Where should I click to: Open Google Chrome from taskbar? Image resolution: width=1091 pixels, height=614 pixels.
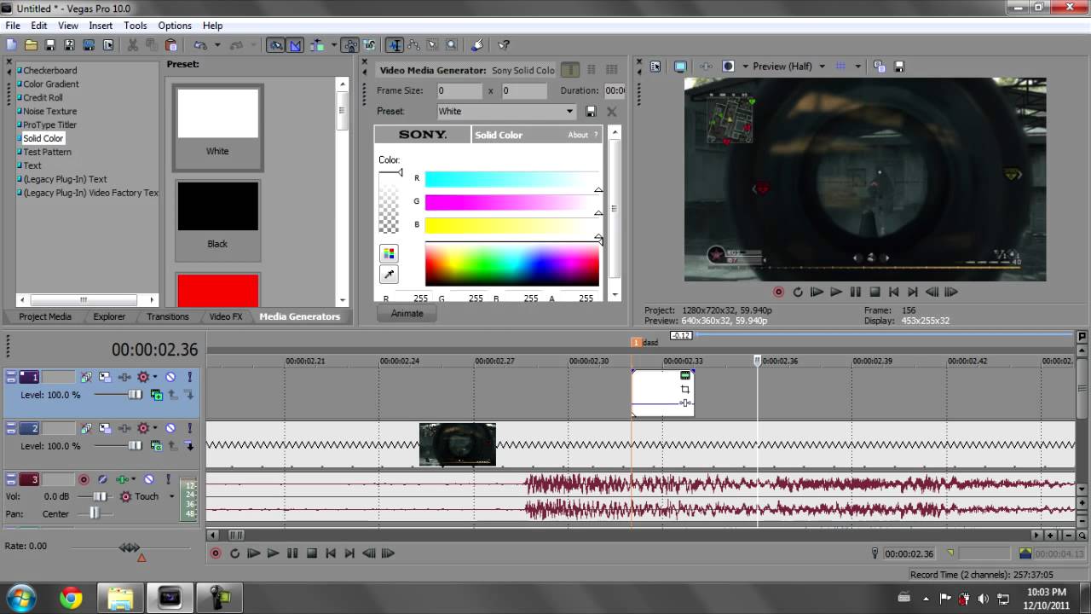(x=72, y=598)
